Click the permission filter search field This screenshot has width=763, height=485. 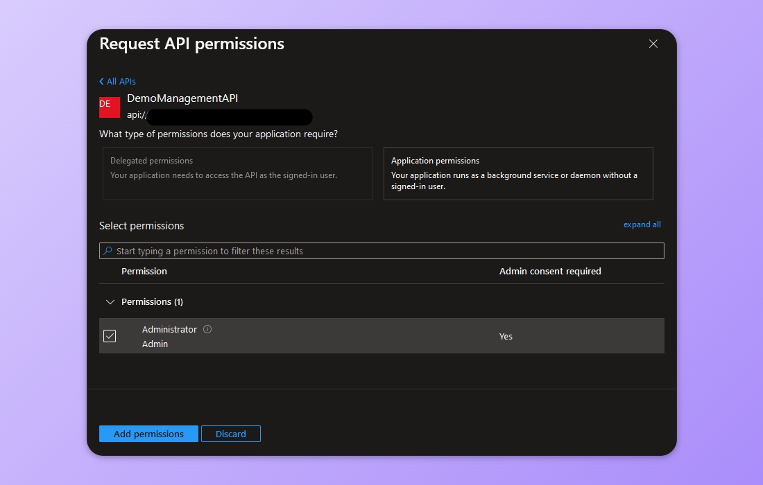click(381, 250)
